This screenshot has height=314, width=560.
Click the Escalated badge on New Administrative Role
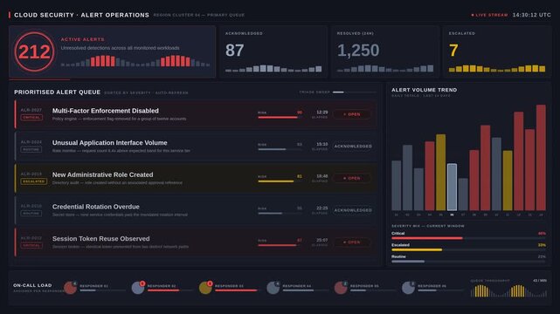pos(33,181)
